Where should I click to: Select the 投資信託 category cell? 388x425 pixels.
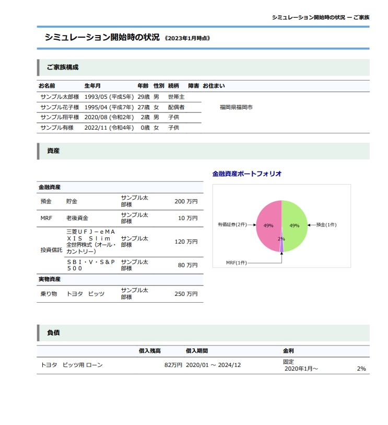(51, 250)
